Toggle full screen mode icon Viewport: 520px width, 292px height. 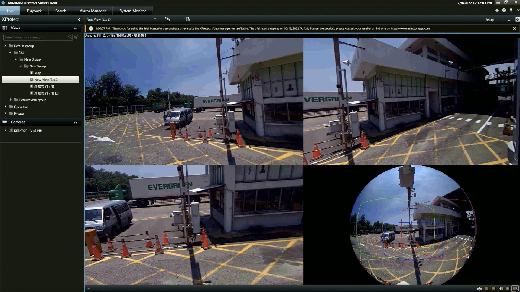[517, 19]
